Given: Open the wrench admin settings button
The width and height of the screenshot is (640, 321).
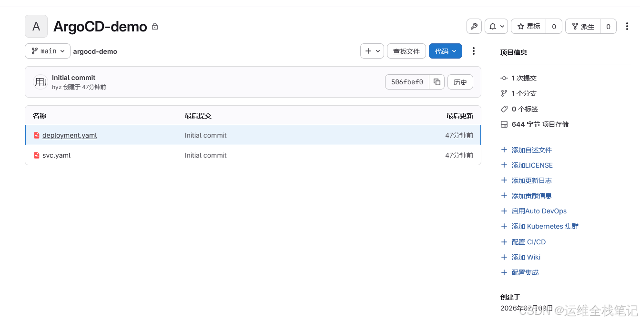Looking at the screenshot, I should point(474,26).
